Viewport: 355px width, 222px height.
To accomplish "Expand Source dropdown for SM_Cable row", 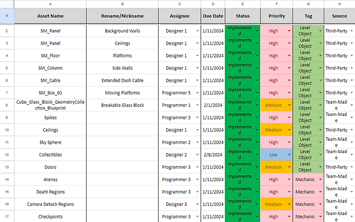I will 352,81.
